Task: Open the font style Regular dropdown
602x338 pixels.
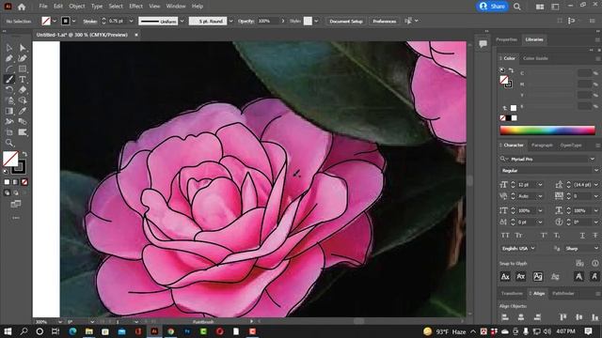Action: coord(595,171)
